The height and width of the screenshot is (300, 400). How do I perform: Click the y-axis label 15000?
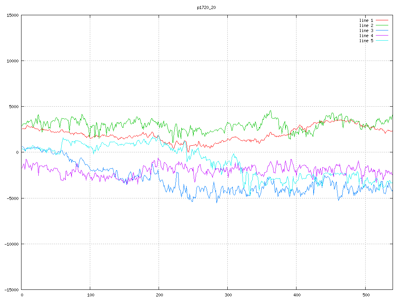pos(12,15)
